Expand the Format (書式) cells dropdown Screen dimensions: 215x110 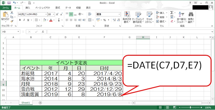[165, 21]
